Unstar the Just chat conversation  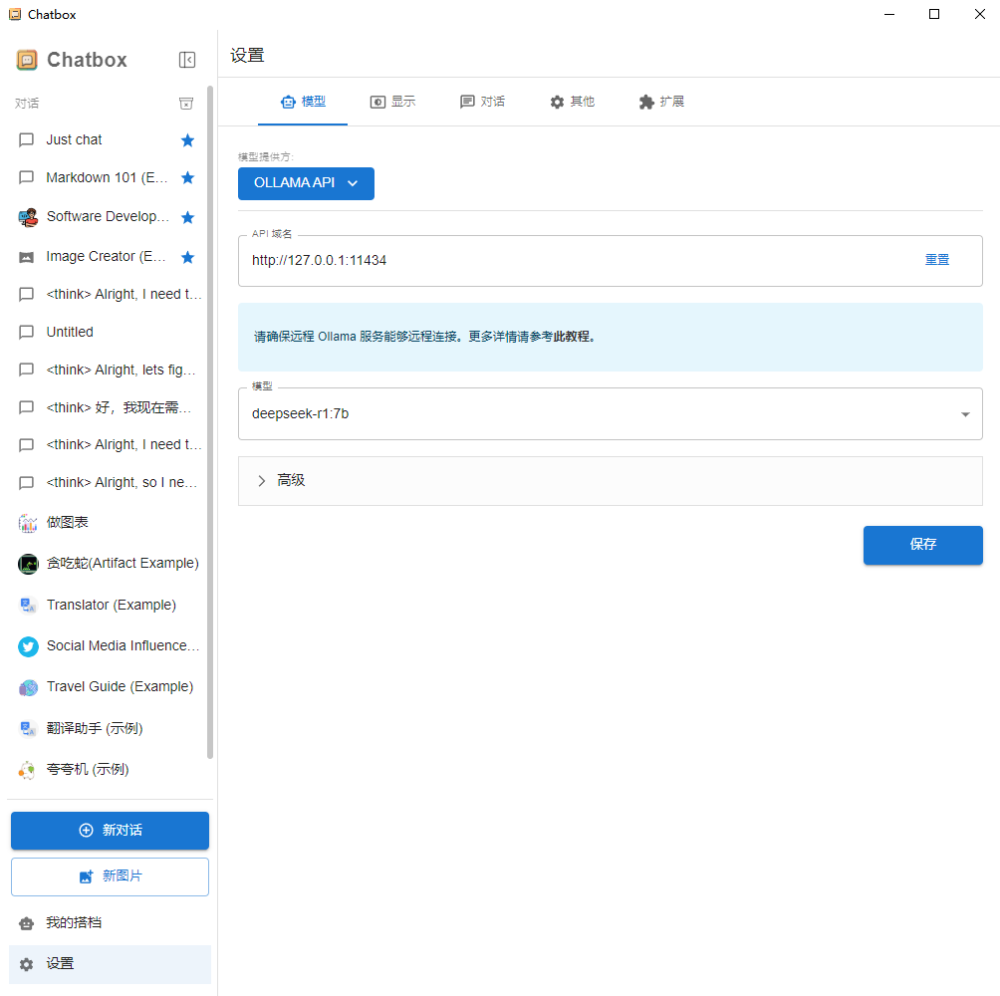point(187,140)
